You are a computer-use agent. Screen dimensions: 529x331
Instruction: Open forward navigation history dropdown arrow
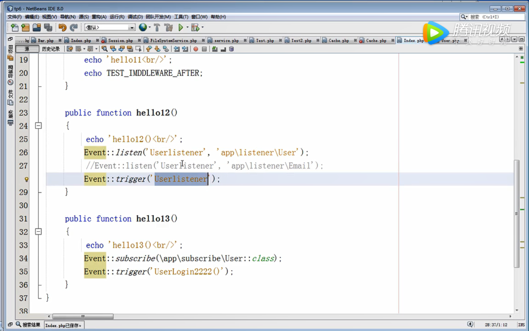96,49
